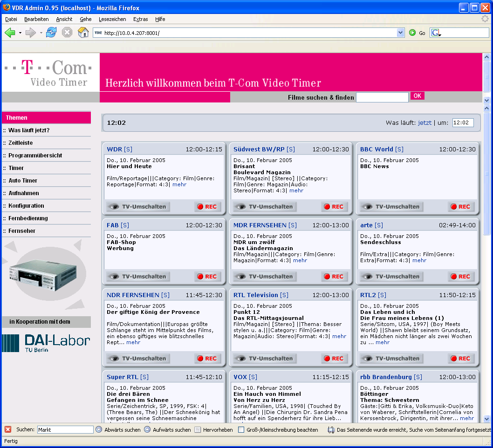Click TV-Umschalten for FAB channel

(138, 276)
